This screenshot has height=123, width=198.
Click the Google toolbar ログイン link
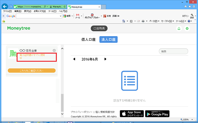[x=185, y=16]
